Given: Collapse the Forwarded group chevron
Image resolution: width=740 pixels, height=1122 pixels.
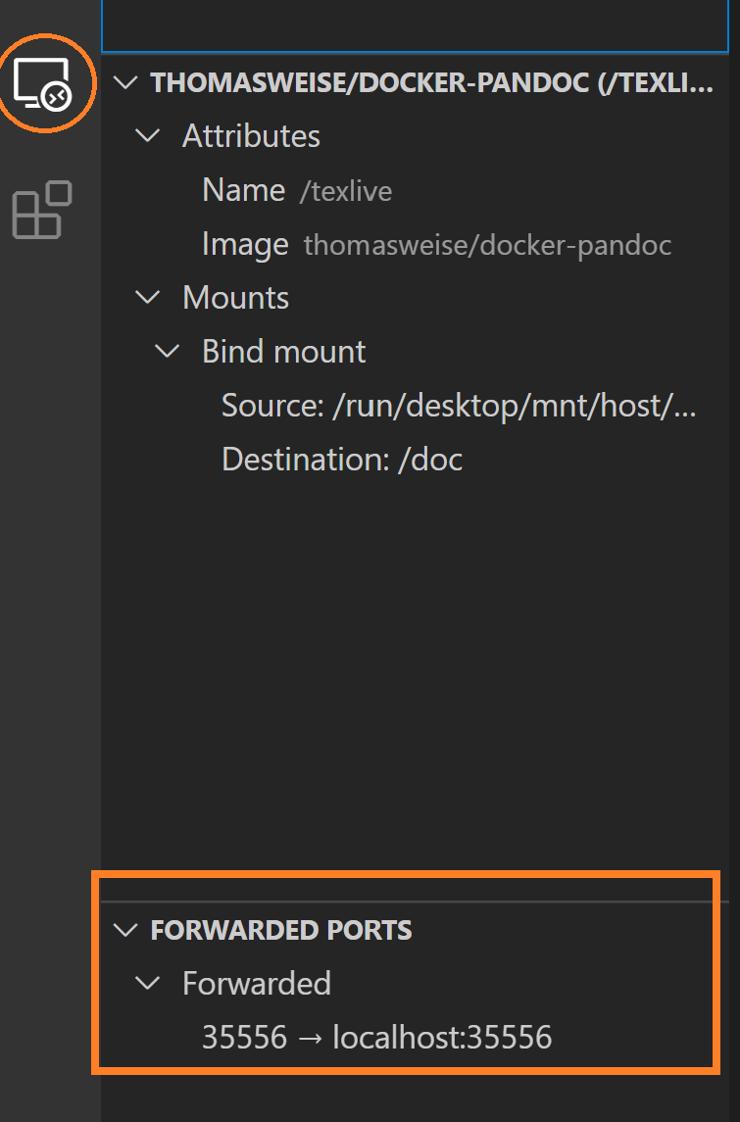Looking at the screenshot, I should (148, 983).
